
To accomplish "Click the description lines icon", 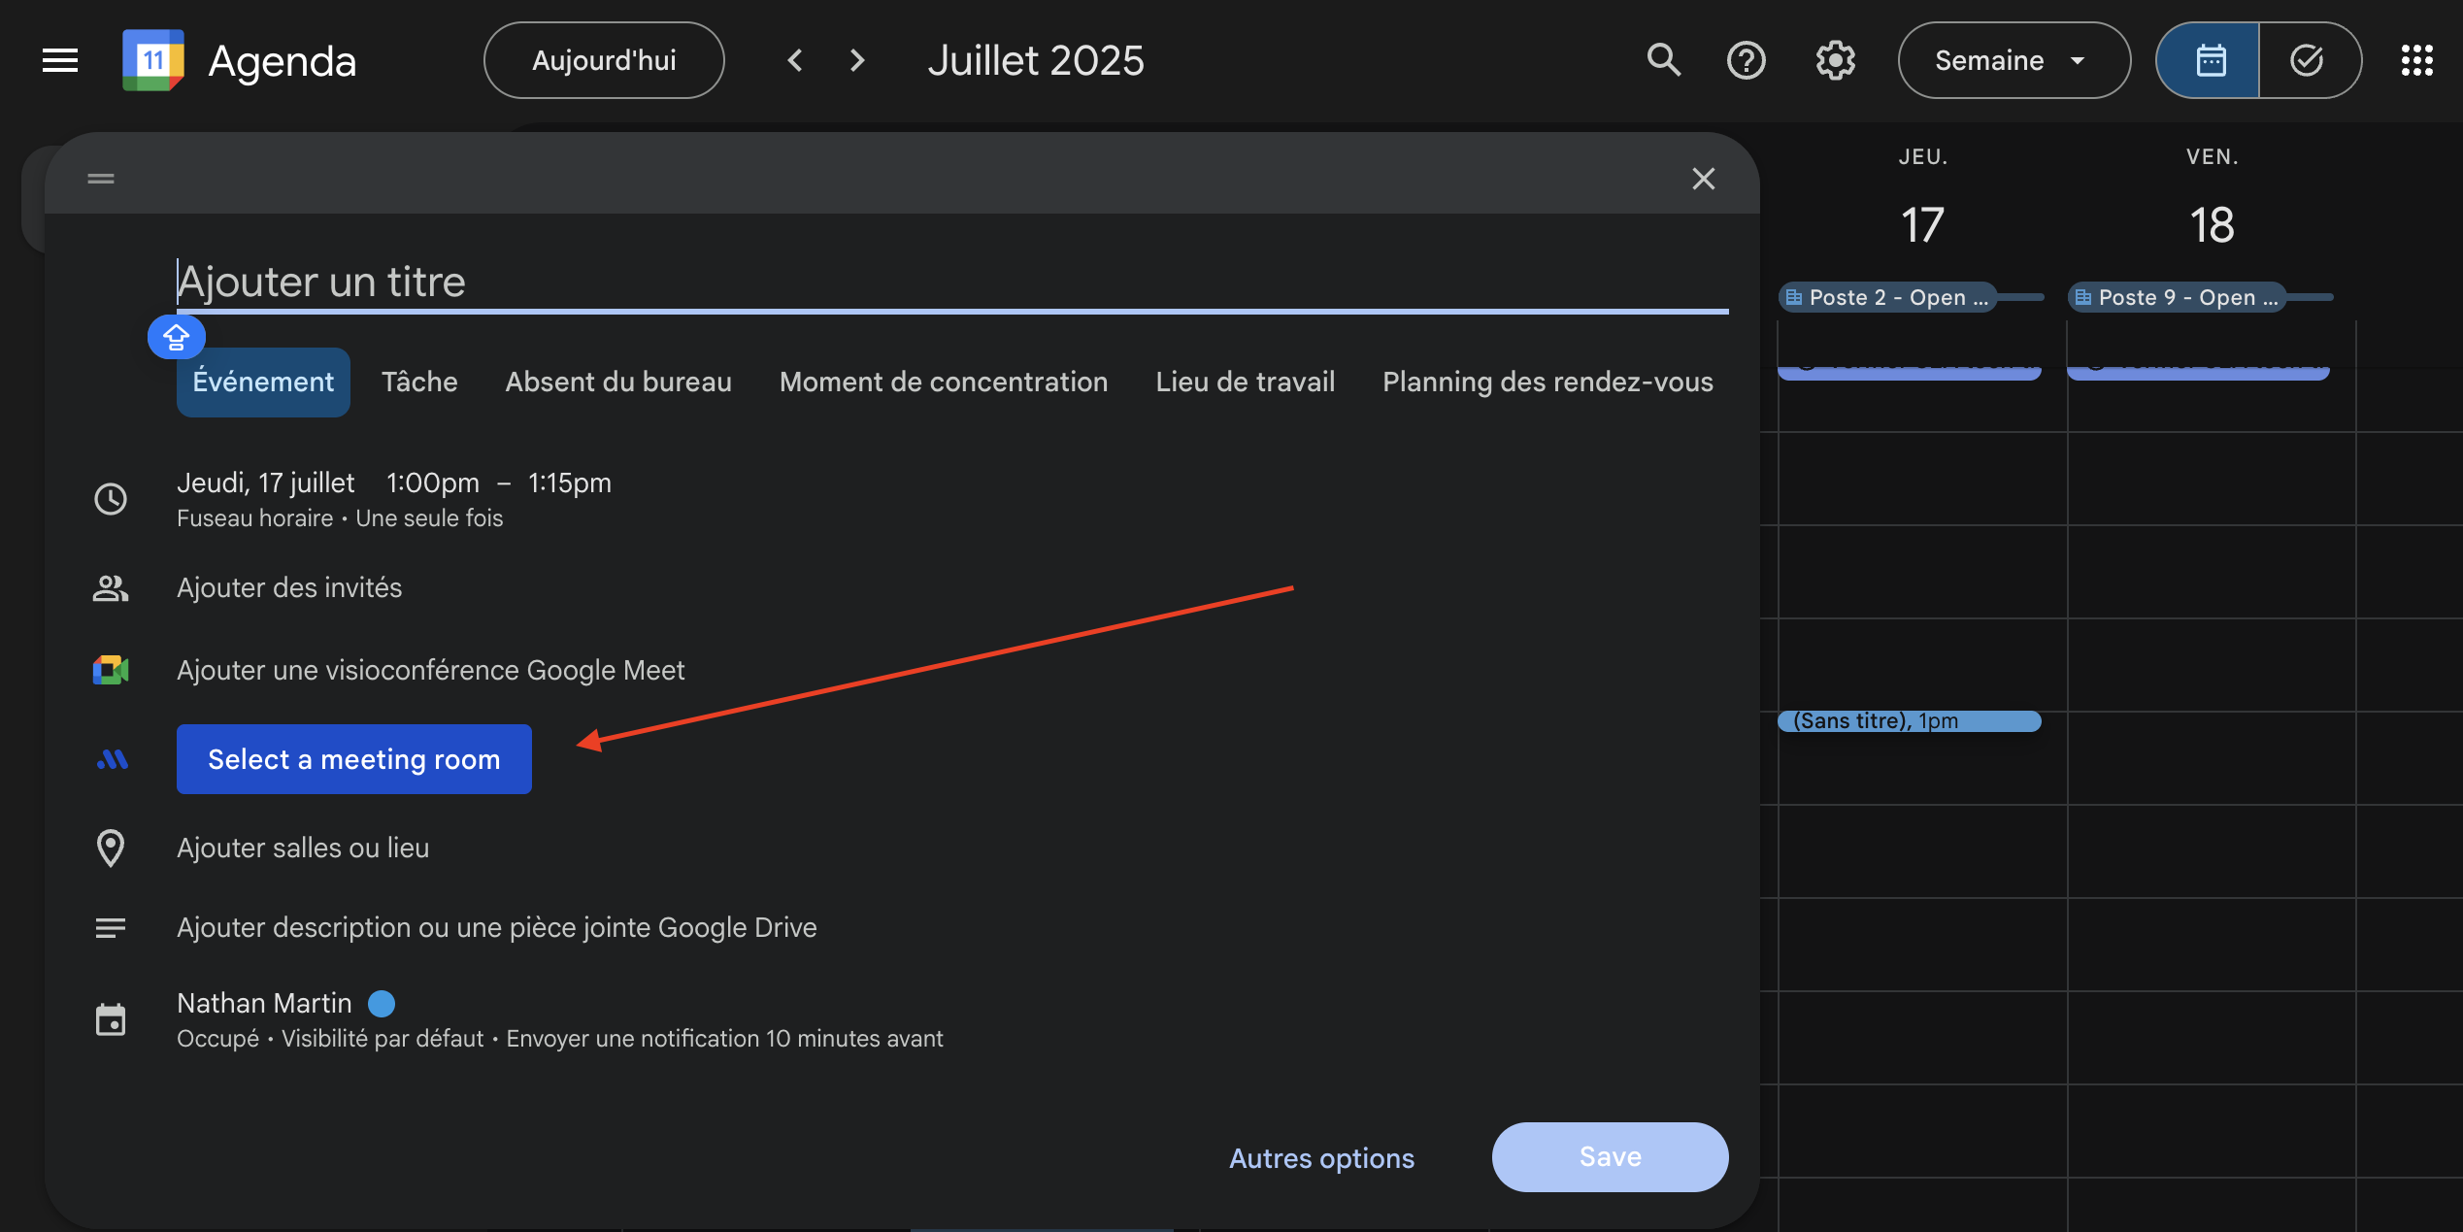I will point(111,928).
